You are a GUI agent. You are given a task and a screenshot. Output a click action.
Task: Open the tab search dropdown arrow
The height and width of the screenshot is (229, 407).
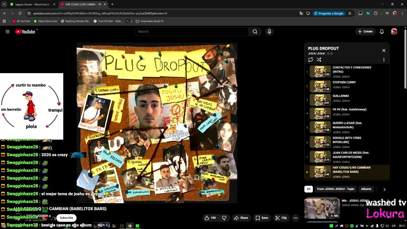[4, 4]
